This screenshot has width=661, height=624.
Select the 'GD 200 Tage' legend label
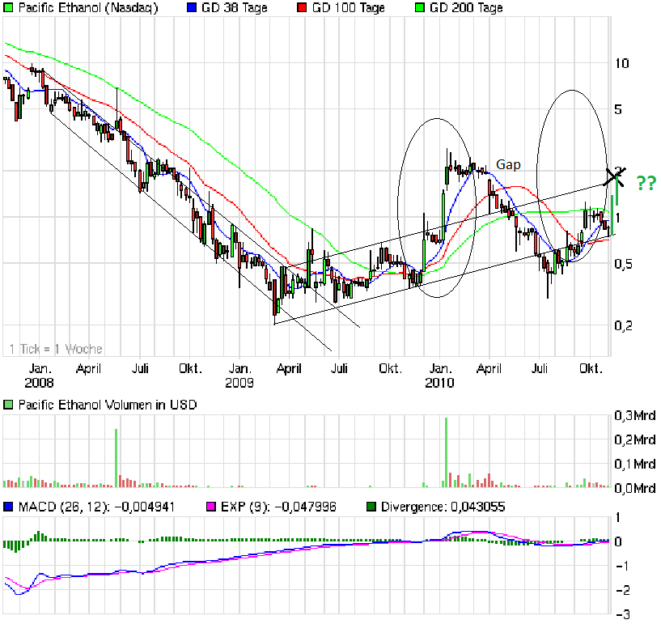click(466, 8)
